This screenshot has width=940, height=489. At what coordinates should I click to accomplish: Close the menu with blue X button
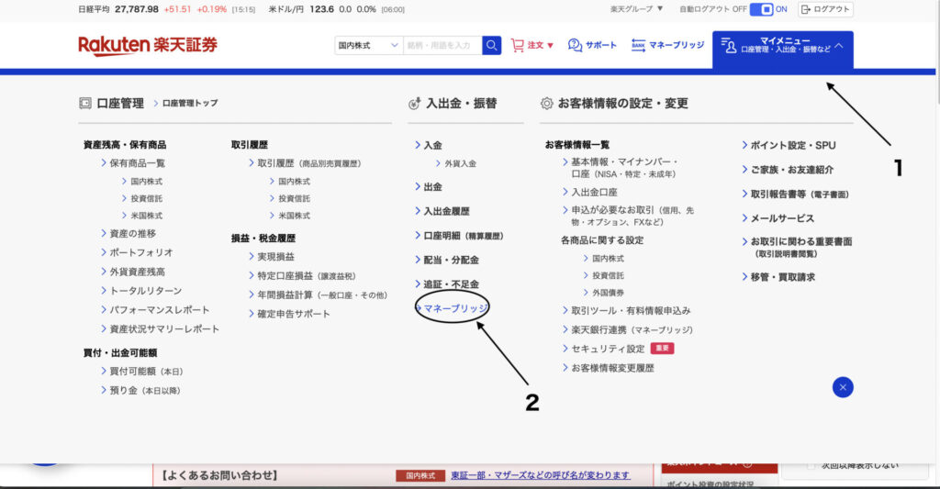843,387
